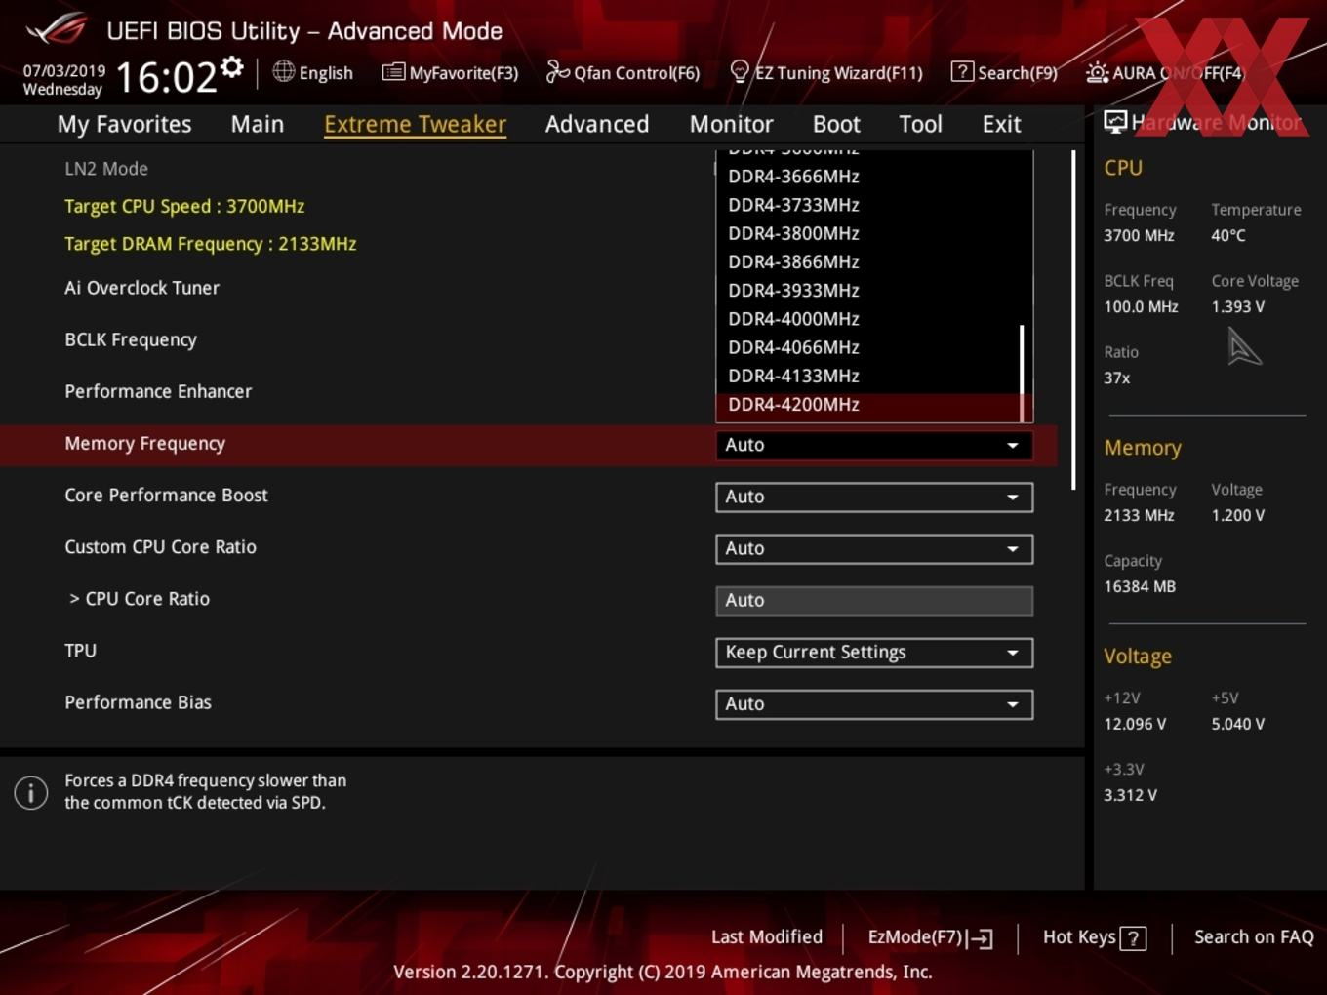The height and width of the screenshot is (995, 1327).
Task: Select the Ai Overclock Tuner row
Action: tap(141, 288)
